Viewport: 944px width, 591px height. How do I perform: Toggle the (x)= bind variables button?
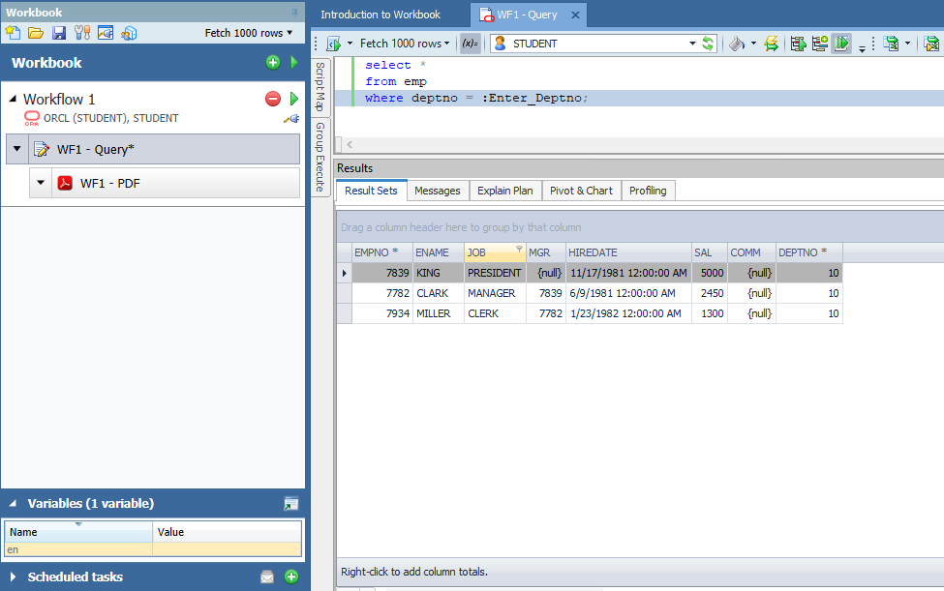coord(470,44)
